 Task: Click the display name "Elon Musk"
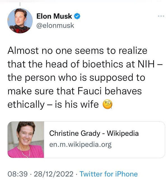pyautogui.click(x=54, y=16)
